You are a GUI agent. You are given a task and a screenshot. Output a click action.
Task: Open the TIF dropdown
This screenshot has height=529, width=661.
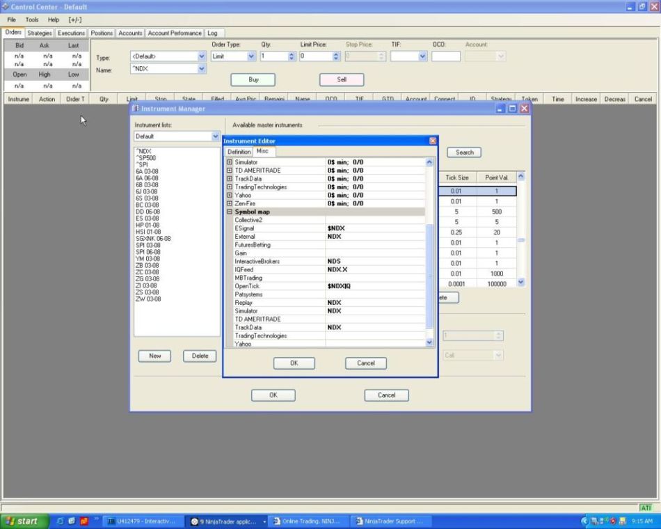[422, 56]
